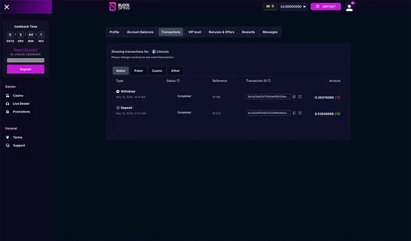Click the Cashback Time heading

pos(25,27)
